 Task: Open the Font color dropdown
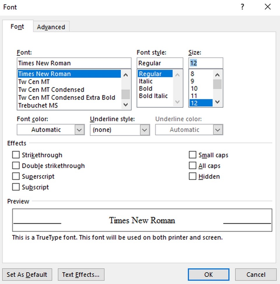(x=79, y=130)
